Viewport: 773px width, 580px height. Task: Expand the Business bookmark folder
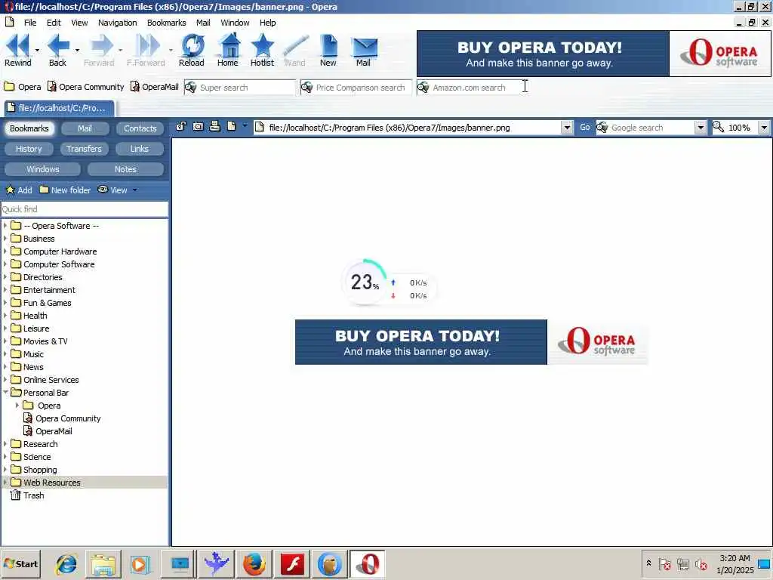(5, 238)
